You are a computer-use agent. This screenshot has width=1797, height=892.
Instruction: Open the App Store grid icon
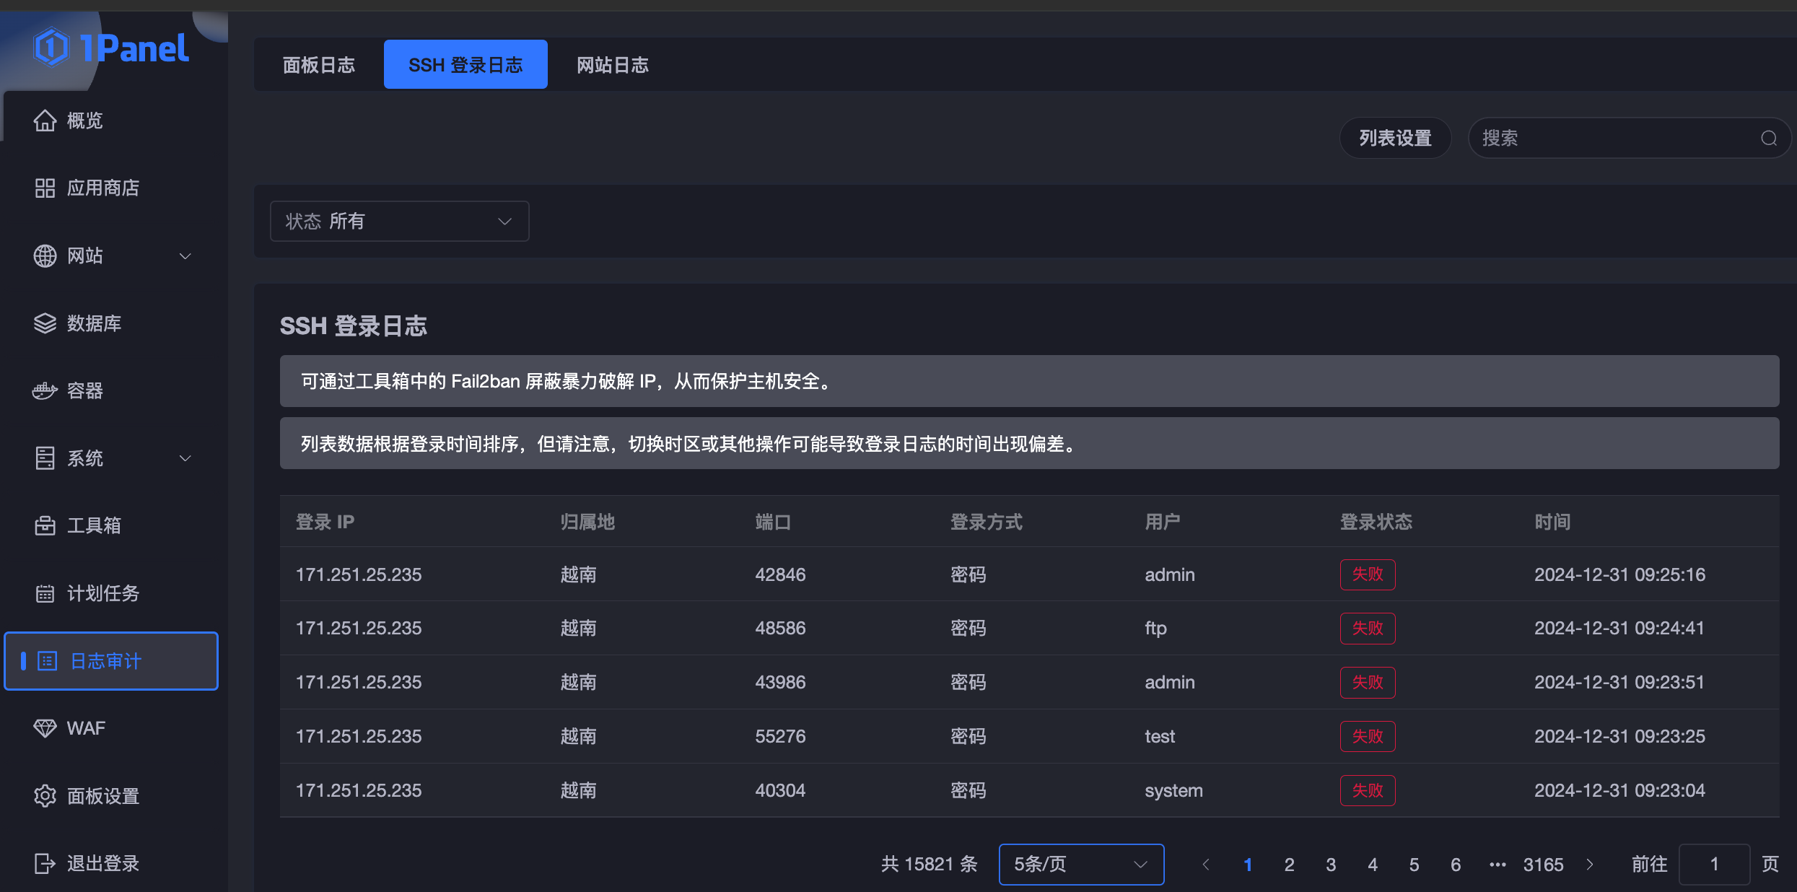click(45, 188)
